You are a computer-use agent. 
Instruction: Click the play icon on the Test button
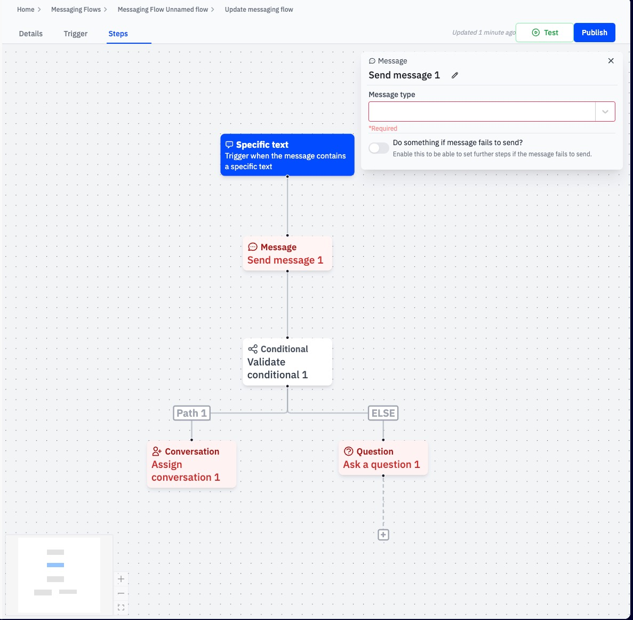[x=535, y=33]
